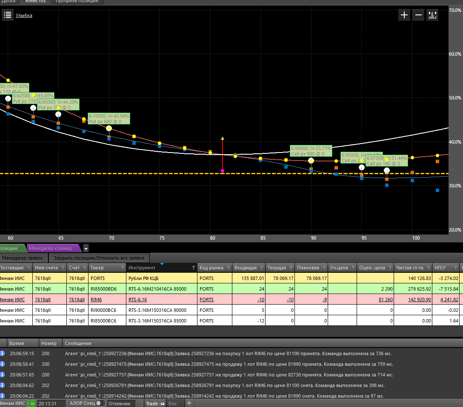Open the chart list menu icon
The image size is (463, 407).
click(x=8, y=15)
